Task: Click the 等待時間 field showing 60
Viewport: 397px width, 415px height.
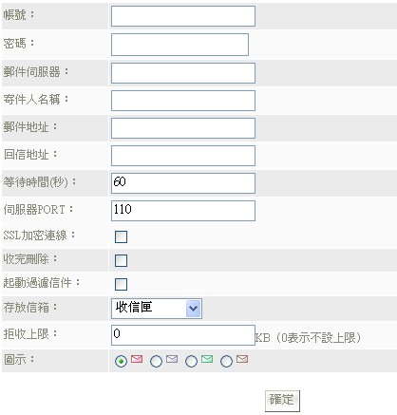Action: (183, 183)
